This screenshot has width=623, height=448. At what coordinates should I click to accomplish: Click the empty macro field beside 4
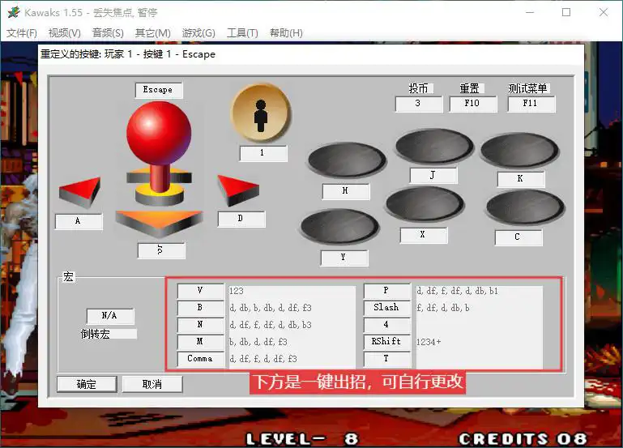pyautogui.click(x=479, y=326)
